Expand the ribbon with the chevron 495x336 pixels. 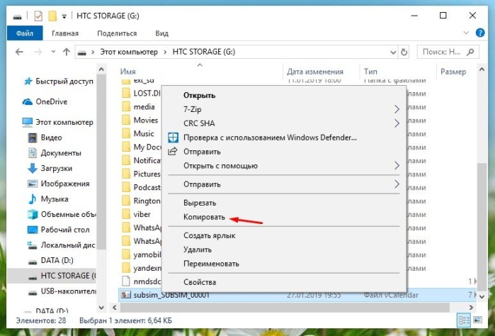point(466,33)
